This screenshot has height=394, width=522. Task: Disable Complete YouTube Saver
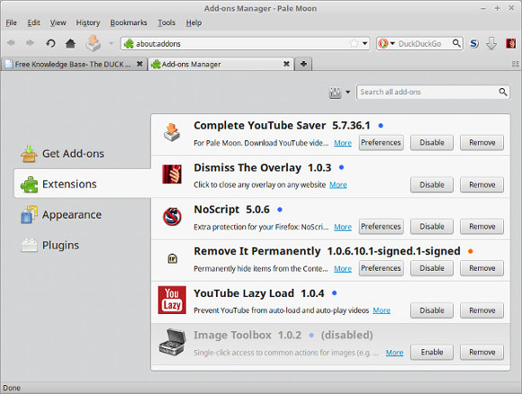[432, 142]
